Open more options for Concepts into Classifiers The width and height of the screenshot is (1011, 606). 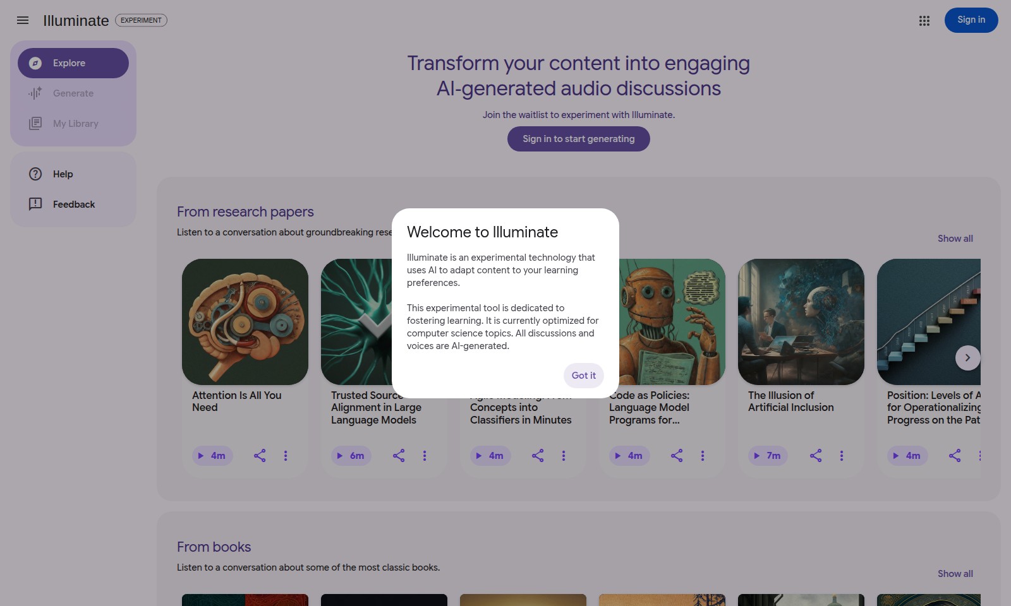click(564, 456)
